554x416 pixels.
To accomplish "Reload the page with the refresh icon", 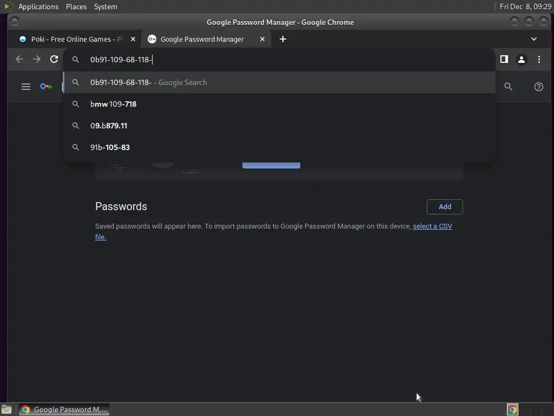I will [x=54, y=59].
